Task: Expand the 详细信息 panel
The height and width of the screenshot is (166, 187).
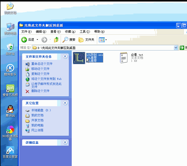Action: pos(65,142)
